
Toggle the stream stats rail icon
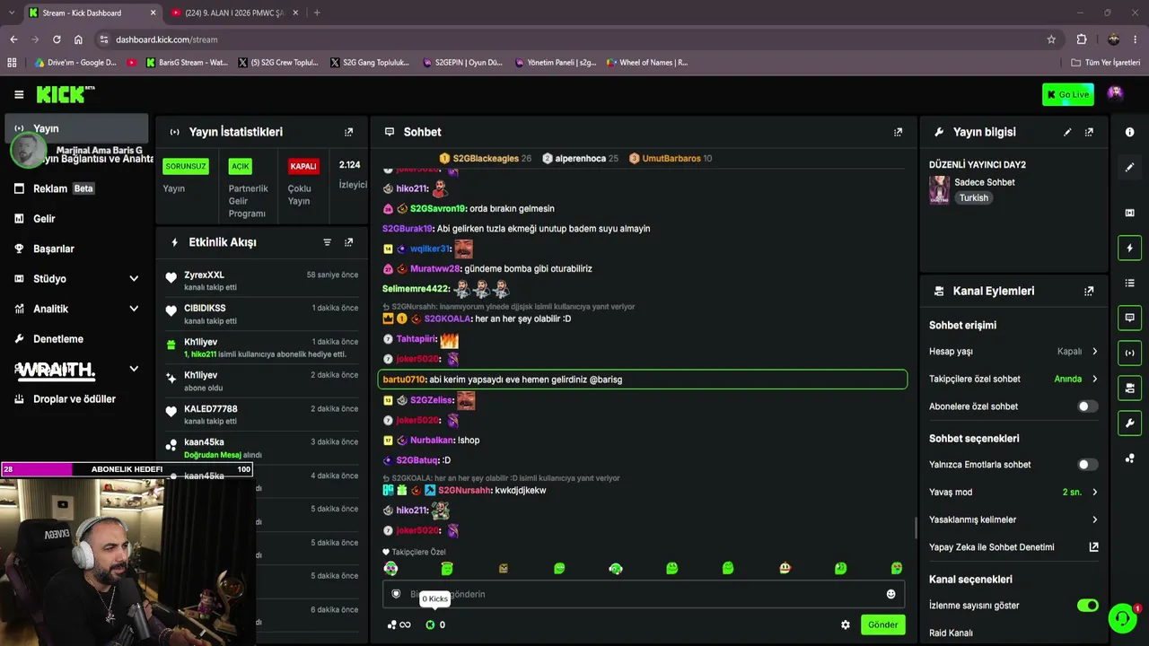[x=1129, y=353]
